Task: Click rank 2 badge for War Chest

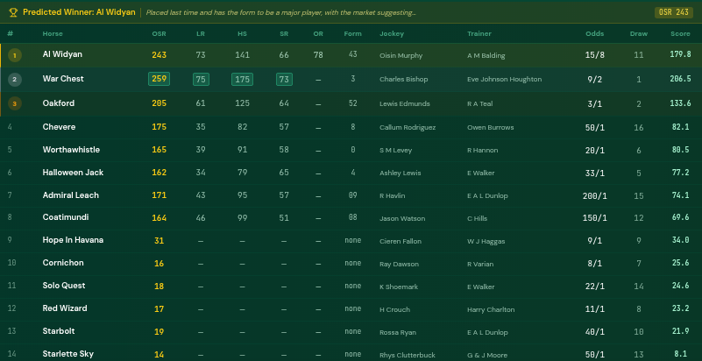Action: pyautogui.click(x=14, y=80)
